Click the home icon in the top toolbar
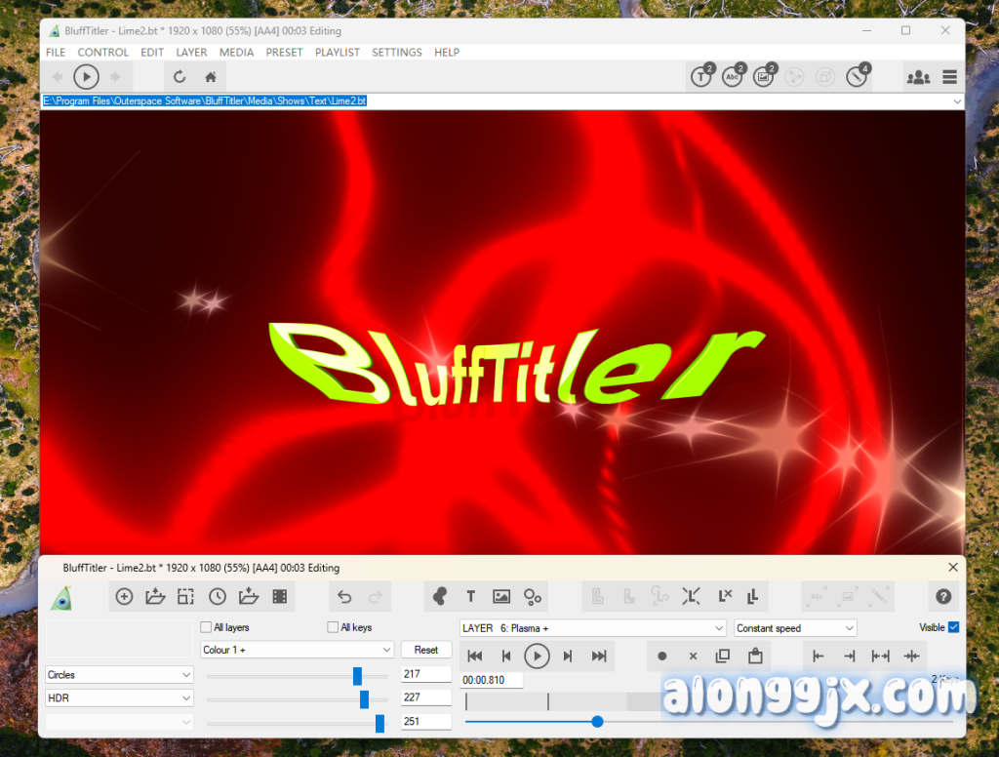Image resolution: width=999 pixels, height=757 pixels. [x=210, y=77]
